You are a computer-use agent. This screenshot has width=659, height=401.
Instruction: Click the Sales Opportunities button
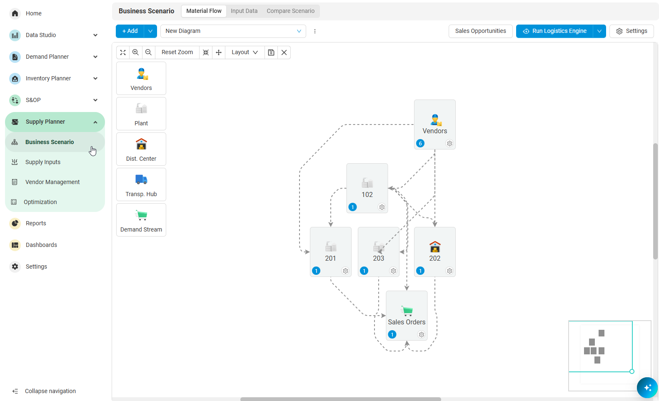(x=481, y=31)
